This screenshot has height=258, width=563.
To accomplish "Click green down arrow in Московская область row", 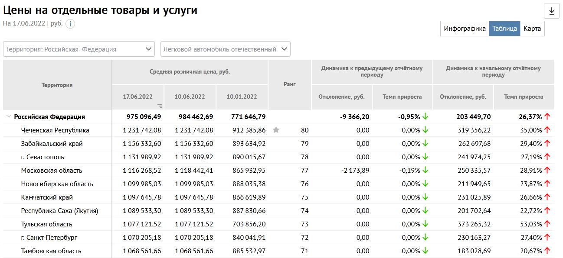I will coord(426,171).
